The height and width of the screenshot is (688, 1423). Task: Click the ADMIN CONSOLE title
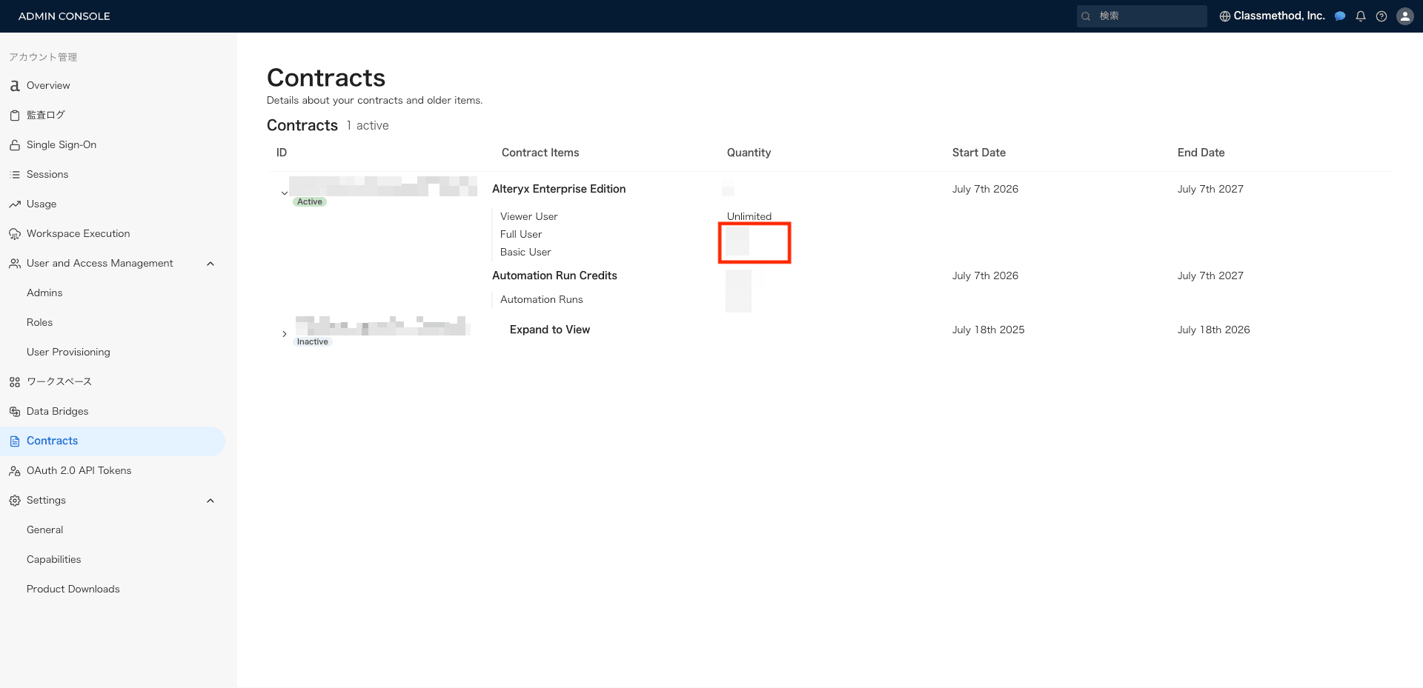tap(64, 16)
